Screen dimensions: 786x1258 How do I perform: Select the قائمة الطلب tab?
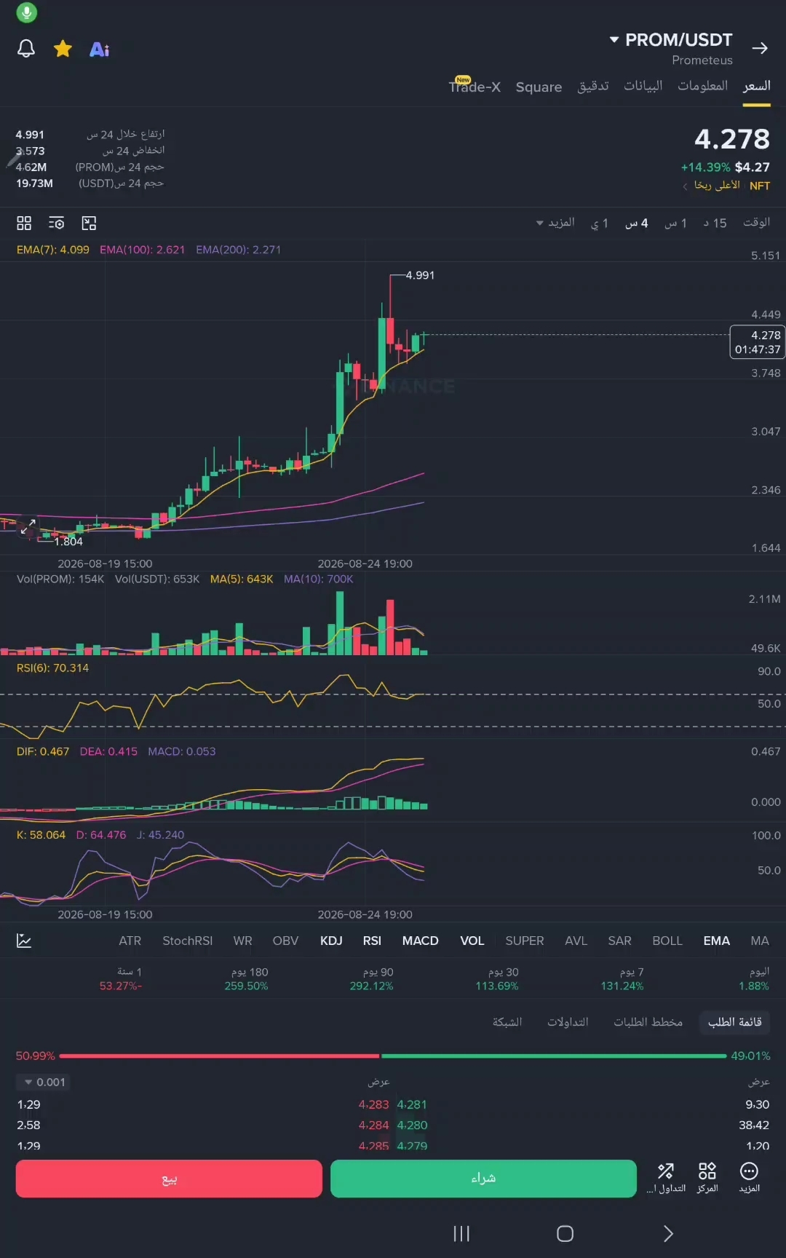coord(734,1022)
